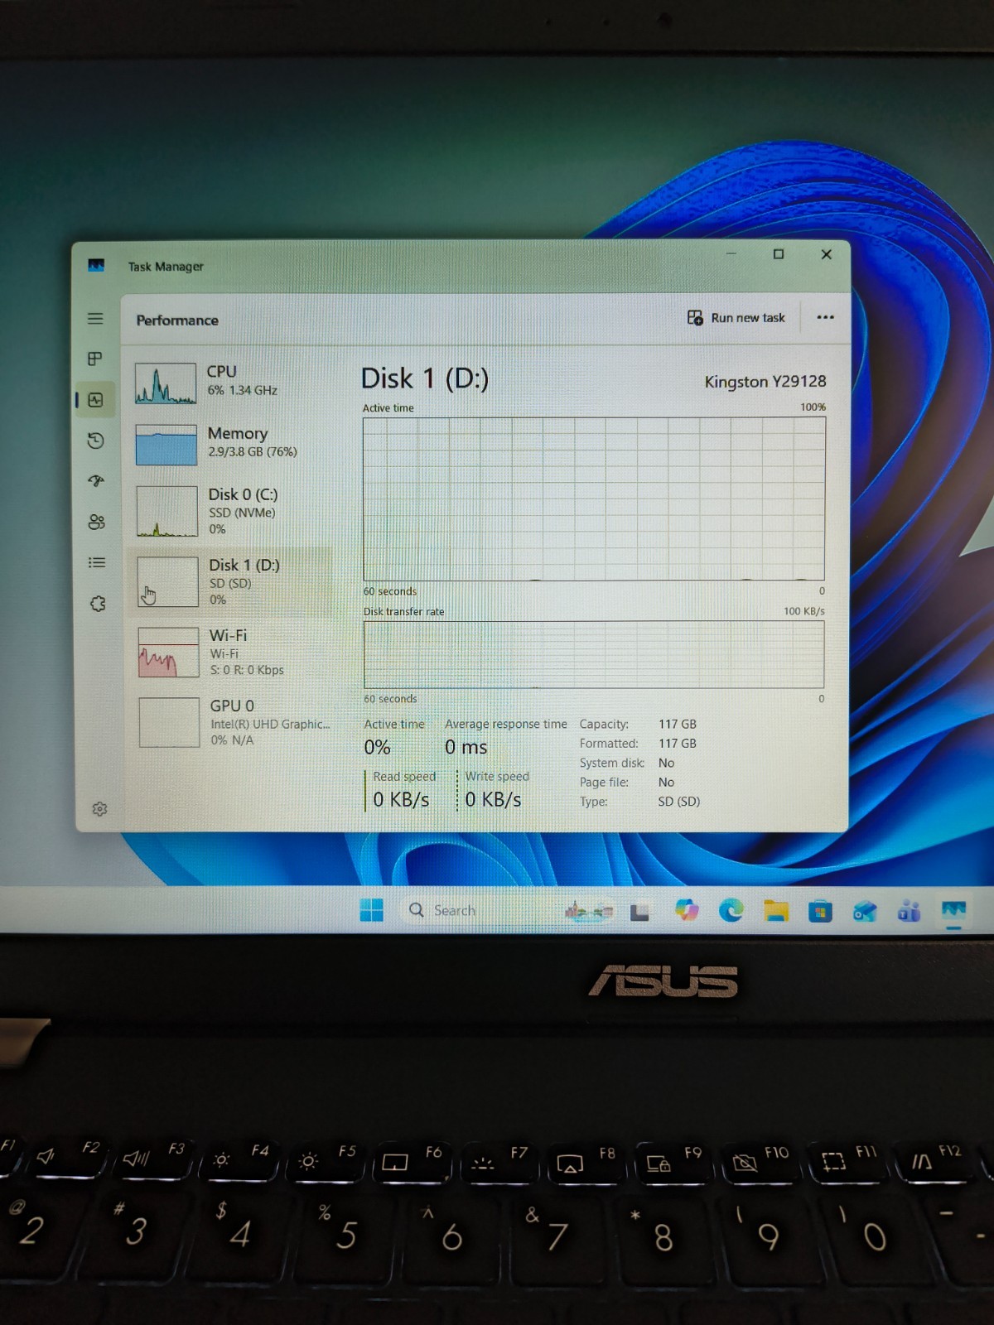Click the Disk 1 (D:) heading

425,378
